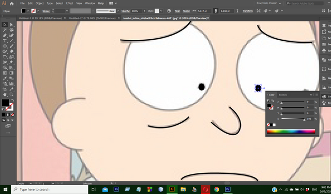Open Chrome from the Windows taskbar

click(216, 189)
